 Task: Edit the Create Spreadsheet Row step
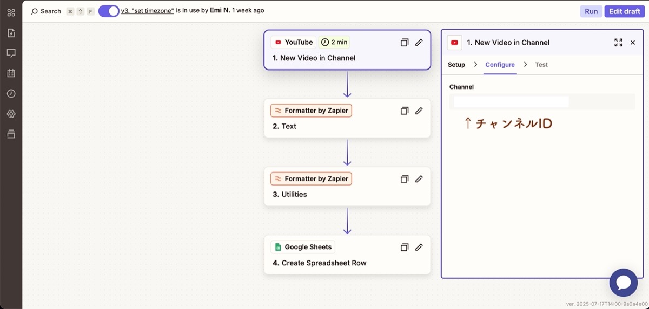[x=419, y=248]
